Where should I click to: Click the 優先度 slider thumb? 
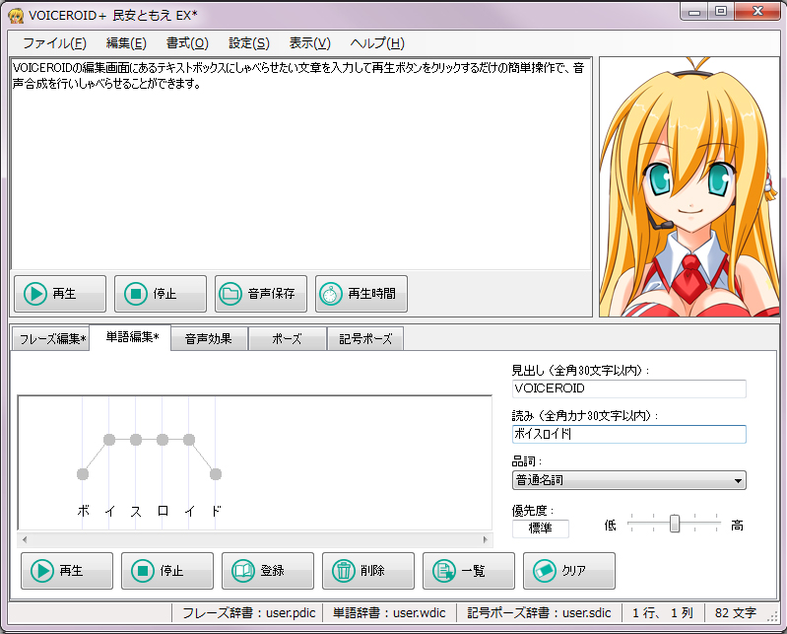click(x=675, y=524)
